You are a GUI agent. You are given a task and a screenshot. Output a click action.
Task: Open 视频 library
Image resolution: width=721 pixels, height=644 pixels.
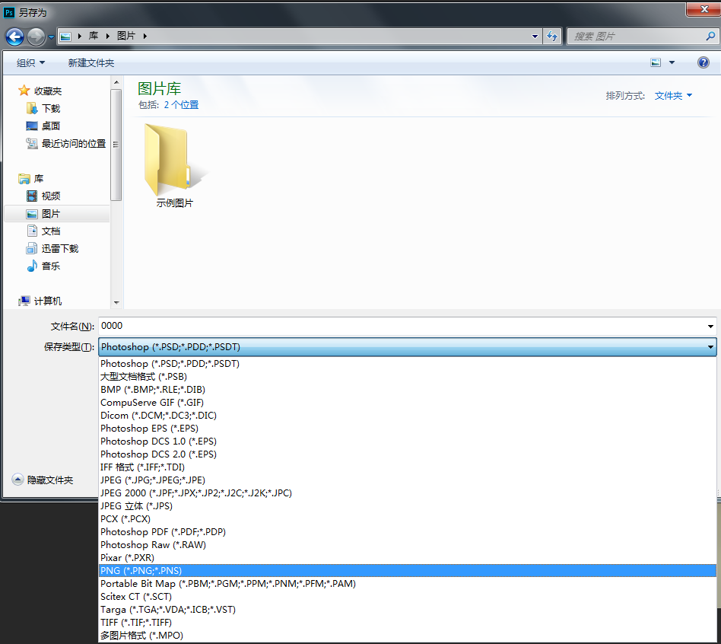[x=51, y=196]
